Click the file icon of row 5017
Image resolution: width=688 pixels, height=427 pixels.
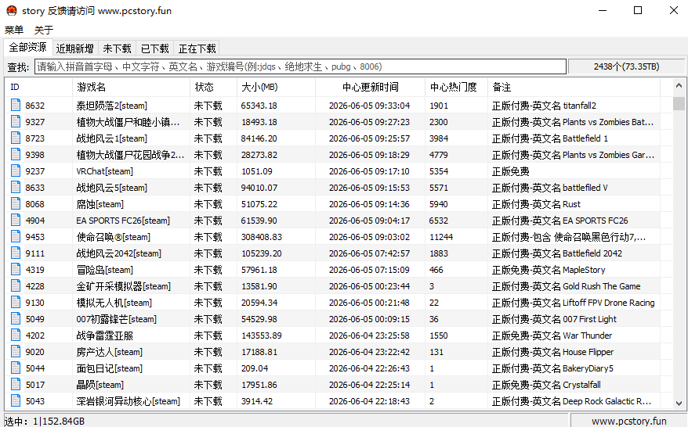point(16,384)
